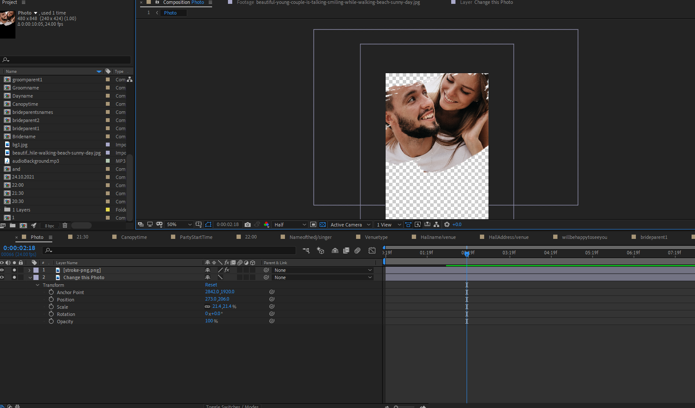Click the Rotation stopwatch to add keyframe

(51, 314)
